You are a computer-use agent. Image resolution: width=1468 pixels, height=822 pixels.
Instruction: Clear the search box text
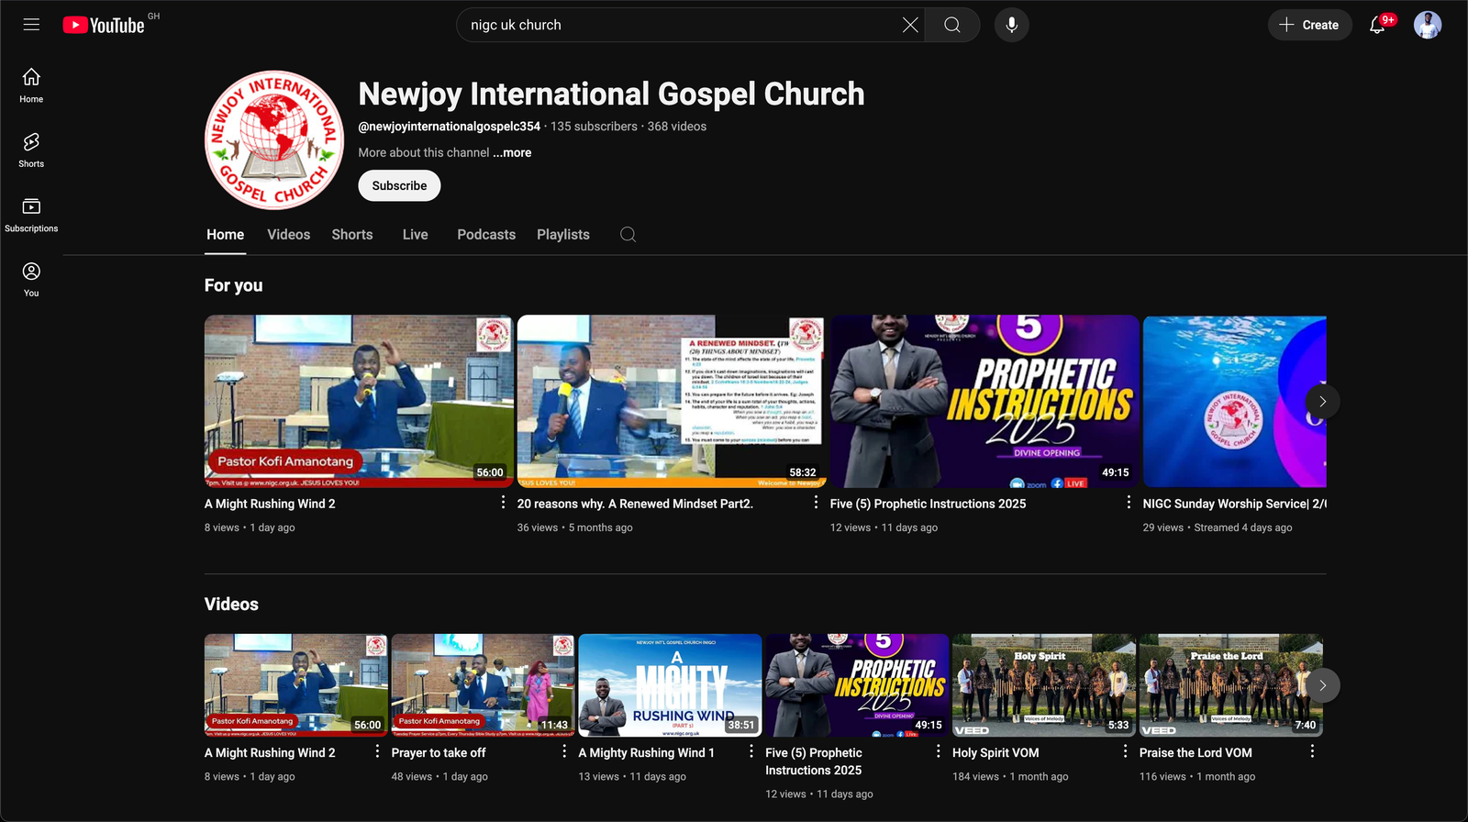[910, 25]
